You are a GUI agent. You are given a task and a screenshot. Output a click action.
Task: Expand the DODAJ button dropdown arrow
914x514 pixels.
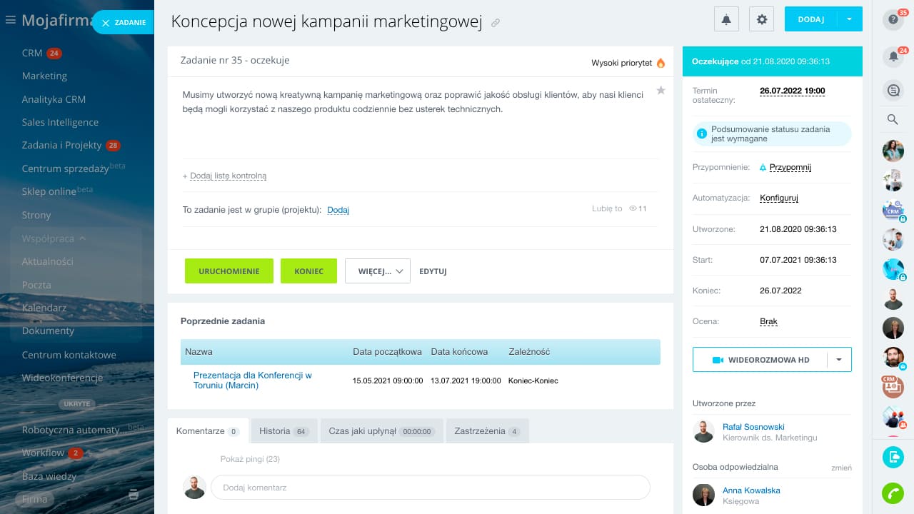[x=849, y=19]
